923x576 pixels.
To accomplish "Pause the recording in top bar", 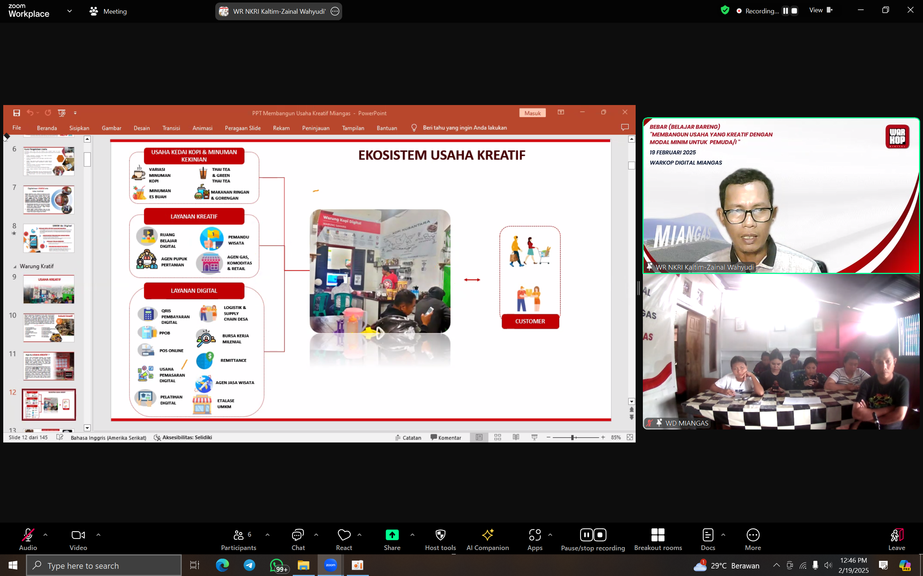I will (785, 11).
